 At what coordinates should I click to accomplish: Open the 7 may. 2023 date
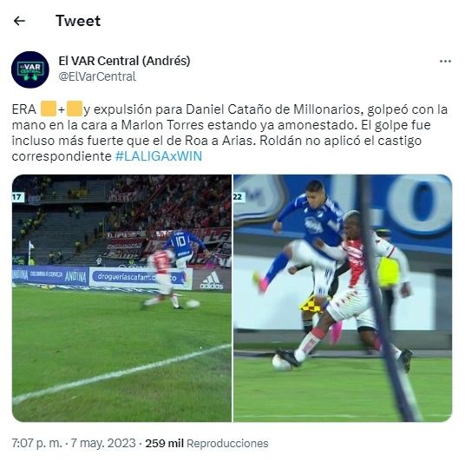click(x=103, y=443)
